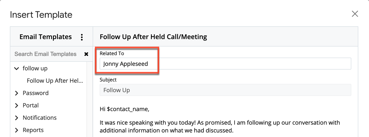
Task: Click the Related To field with Jonny Appleseed
Action: point(225,64)
